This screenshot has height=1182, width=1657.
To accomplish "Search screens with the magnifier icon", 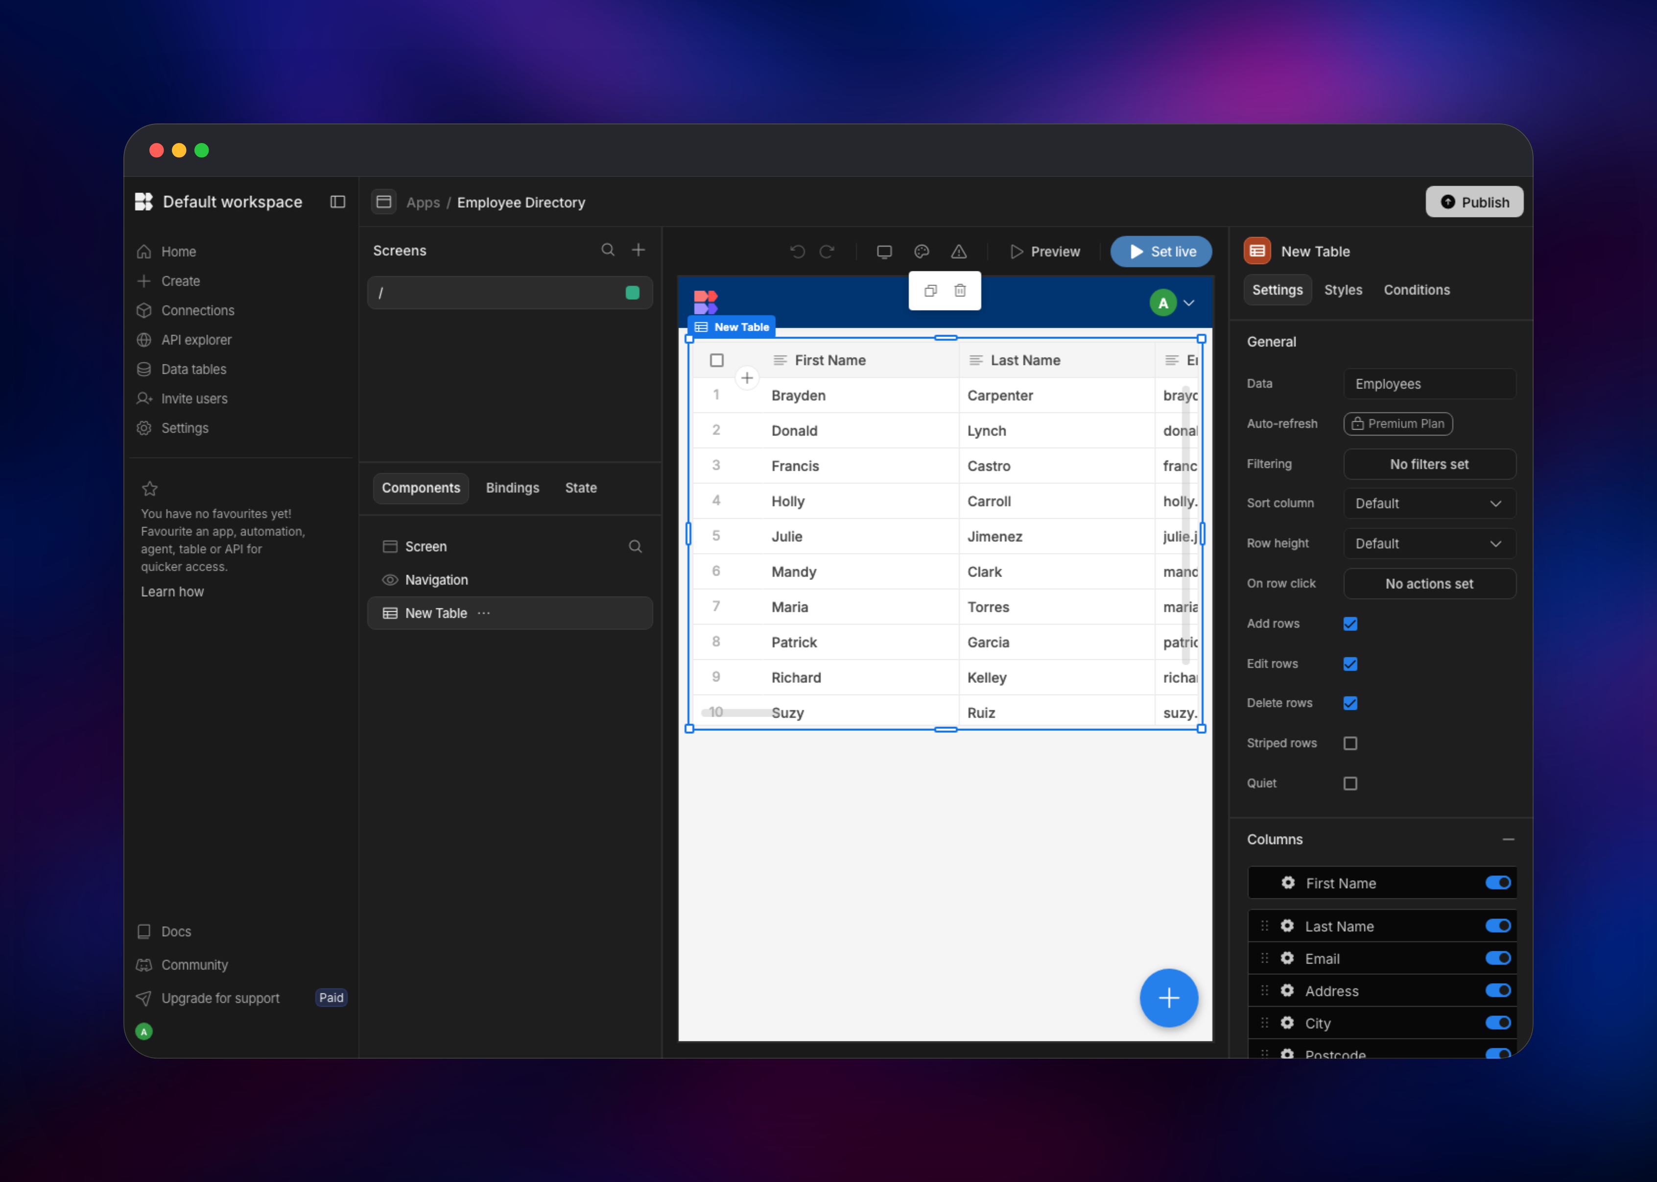I will pyautogui.click(x=608, y=250).
